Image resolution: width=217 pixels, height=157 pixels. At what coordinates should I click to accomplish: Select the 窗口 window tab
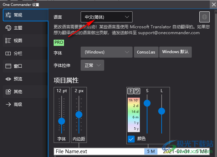pos(26,66)
